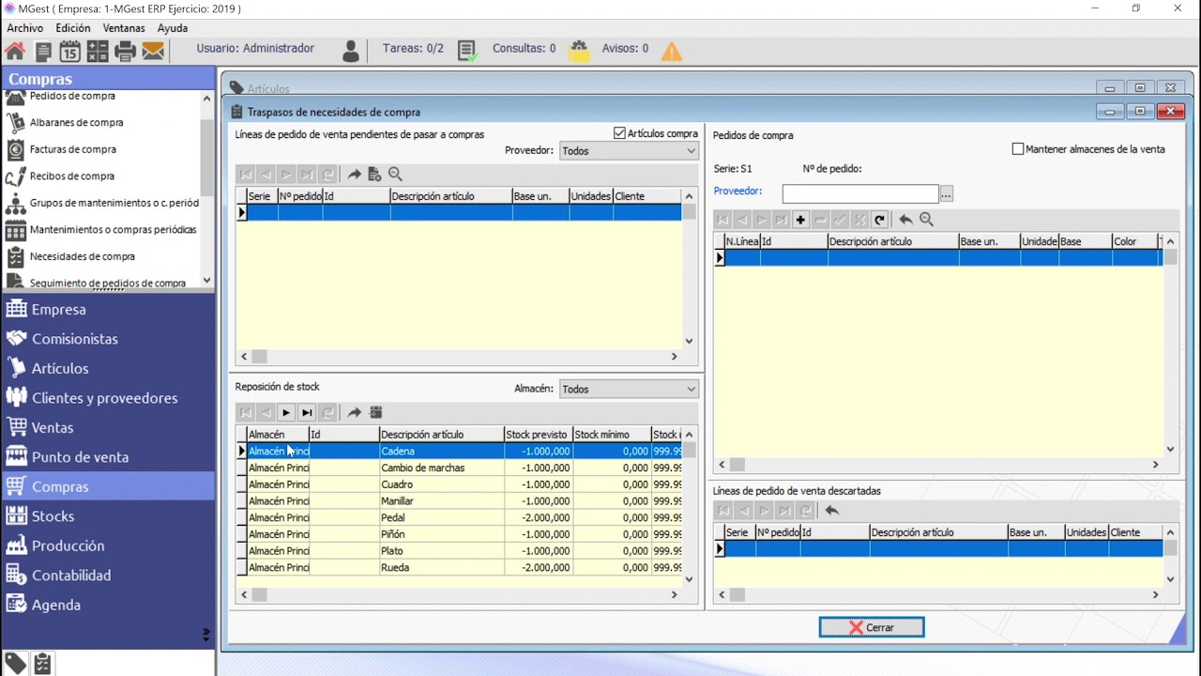Viewport: 1201px width, 676px height.
Task: Click the Cerrar button
Action: tap(872, 627)
